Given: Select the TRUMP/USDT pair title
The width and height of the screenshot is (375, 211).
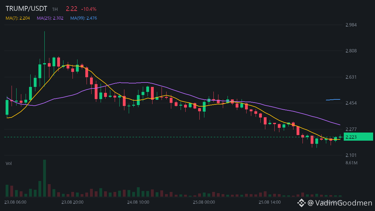Looking at the screenshot, I should pyautogui.click(x=26, y=9).
